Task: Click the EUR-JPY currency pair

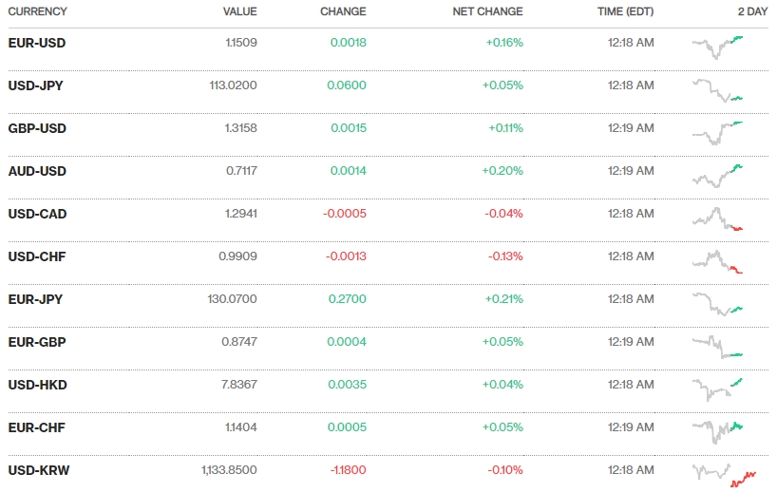Action: click(35, 299)
